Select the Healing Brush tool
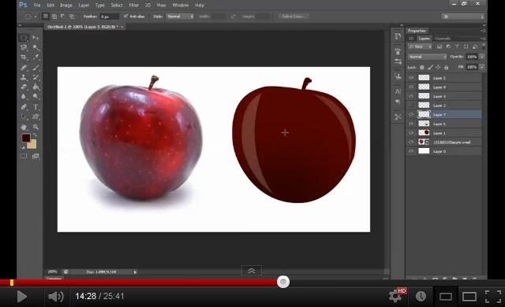The image size is (505, 307). pos(24,68)
